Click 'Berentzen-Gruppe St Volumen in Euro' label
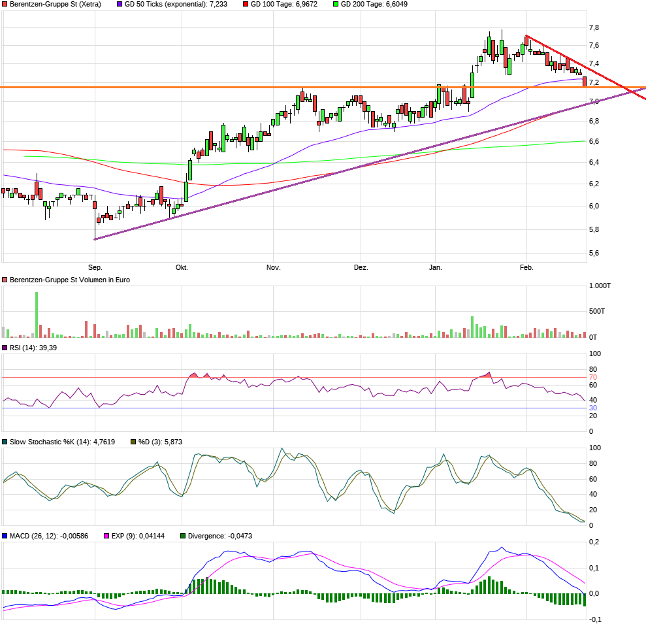 70,280
